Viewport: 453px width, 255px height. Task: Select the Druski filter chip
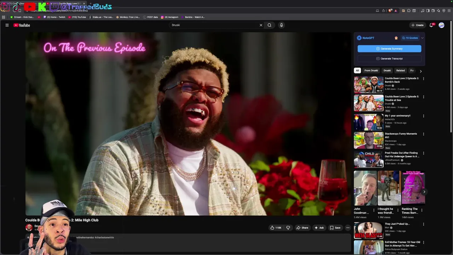(x=387, y=70)
